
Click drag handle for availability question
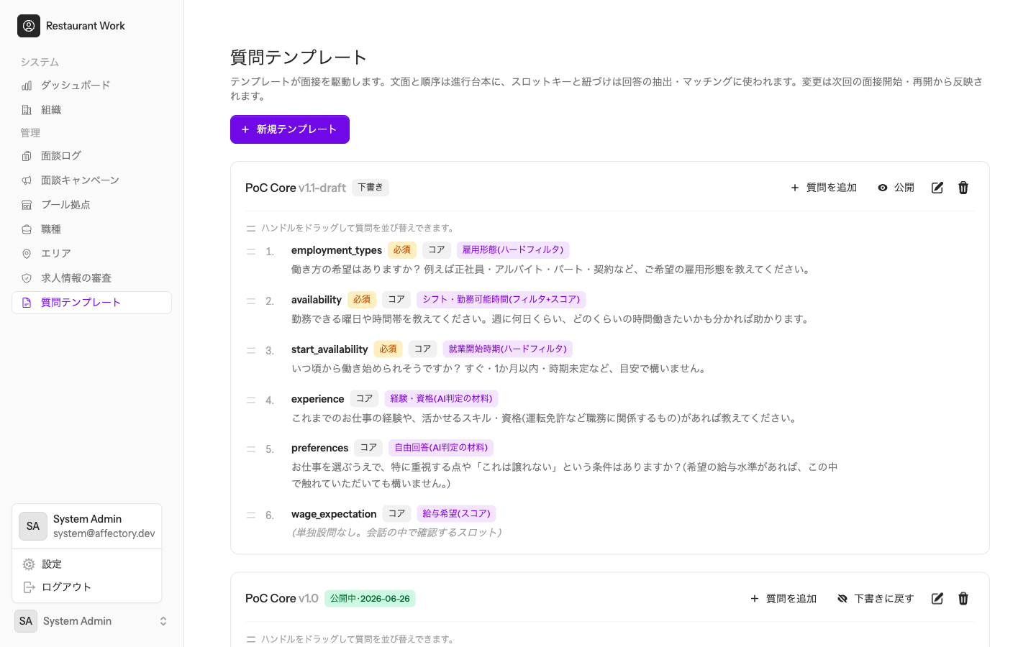(251, 300)
